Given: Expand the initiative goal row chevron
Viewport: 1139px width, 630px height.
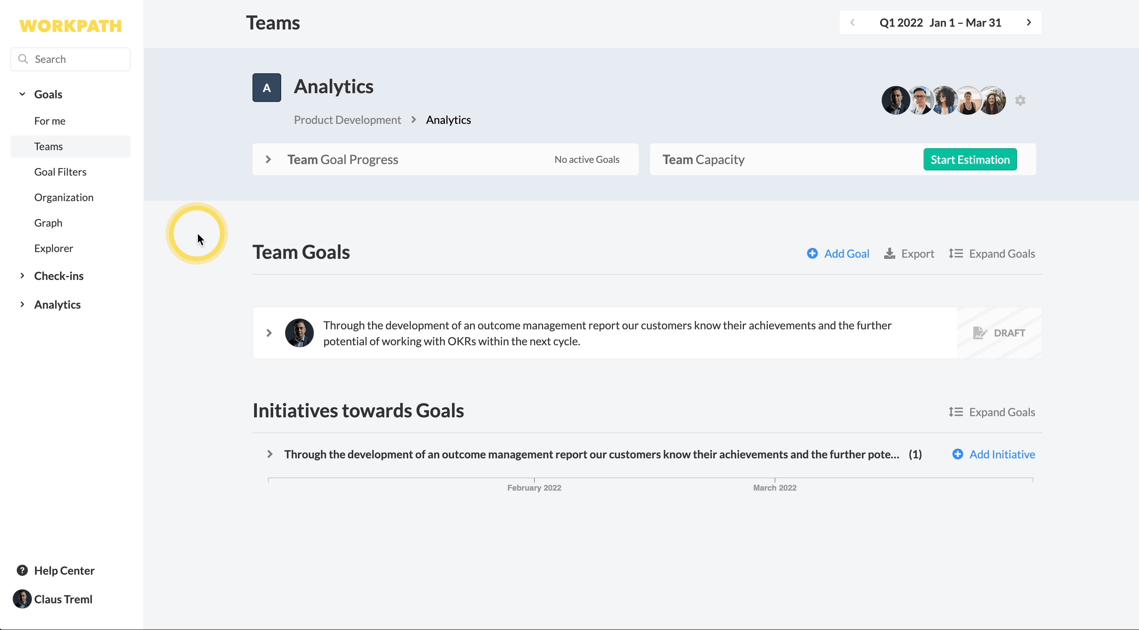Looking at the screenshot, I should 270,454.
